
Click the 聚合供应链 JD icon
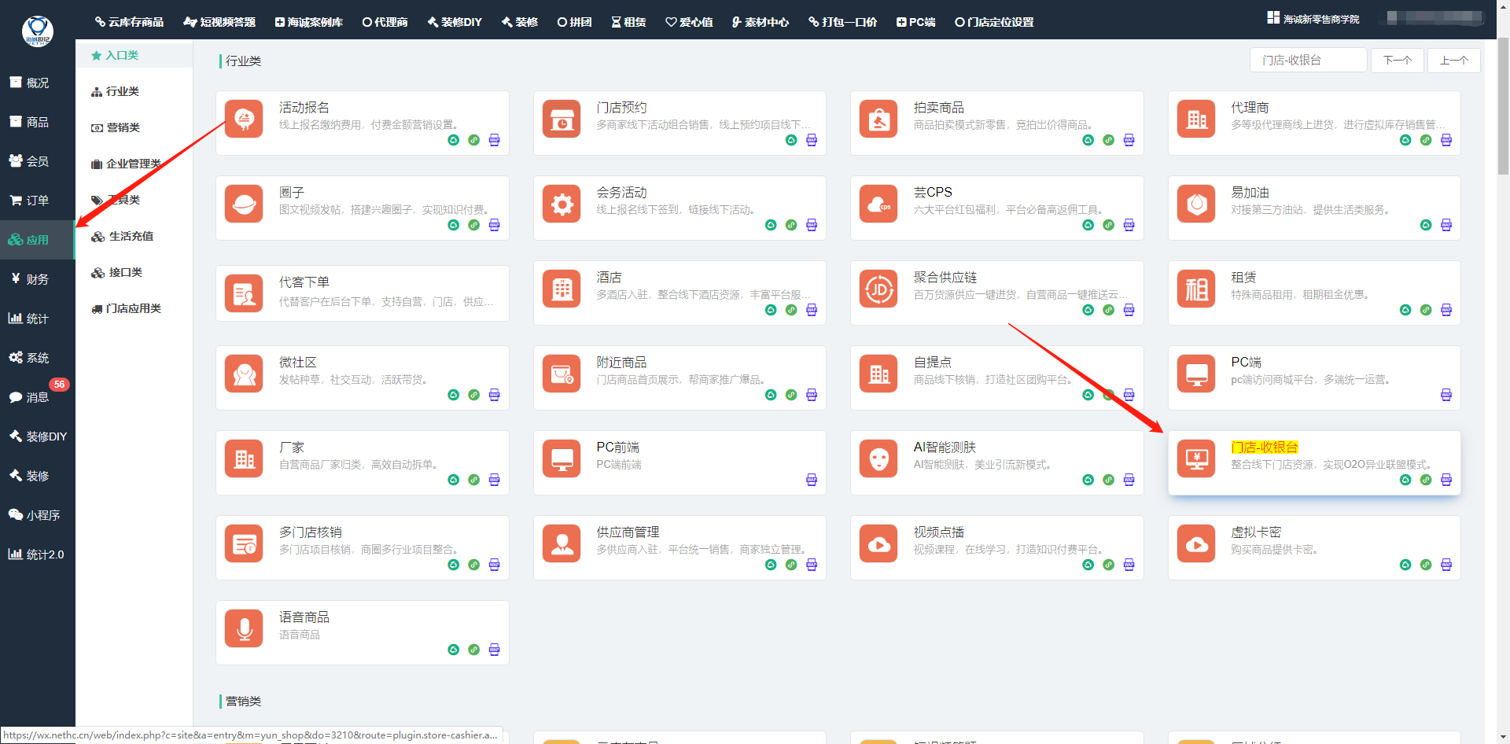click(878, 289)
